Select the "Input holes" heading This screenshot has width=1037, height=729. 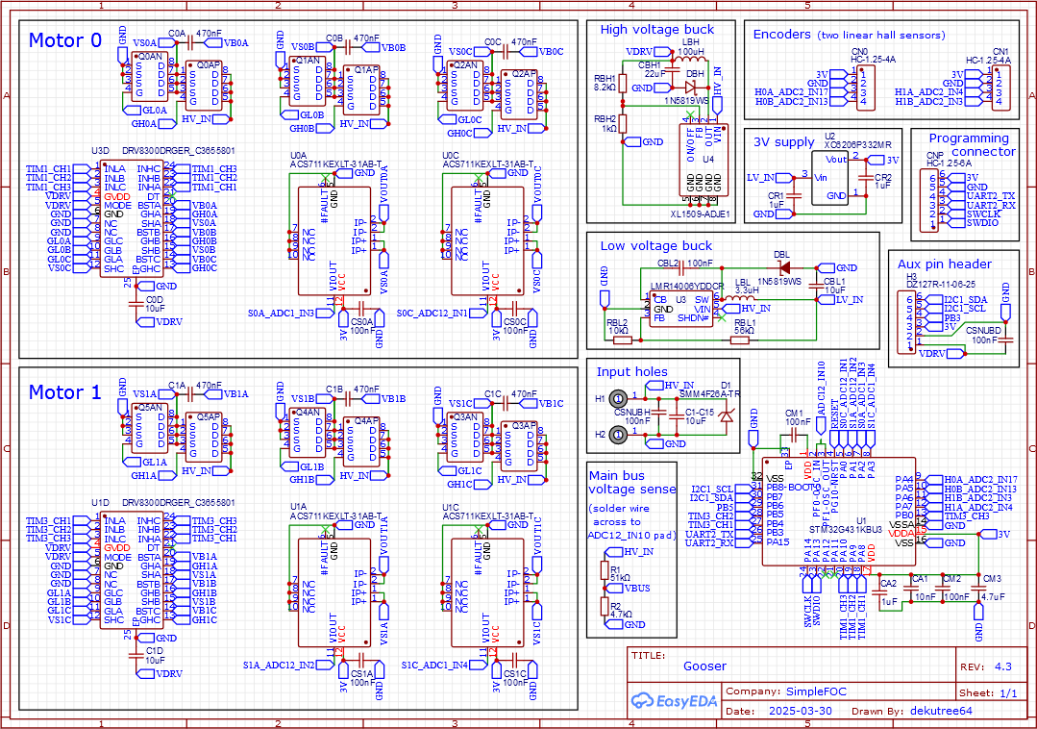pyautogui.click(x=631, y=372)
